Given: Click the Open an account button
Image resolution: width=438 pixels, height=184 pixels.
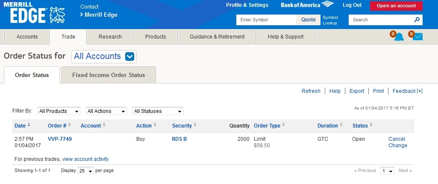Looking at the screenshot, I should pyautogui.click(x=396, y=6).
